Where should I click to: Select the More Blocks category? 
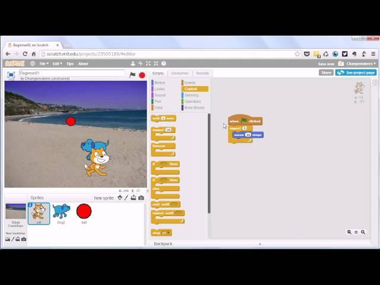(194, 107)
